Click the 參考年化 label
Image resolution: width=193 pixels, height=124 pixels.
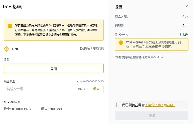(x=121, y=35)
